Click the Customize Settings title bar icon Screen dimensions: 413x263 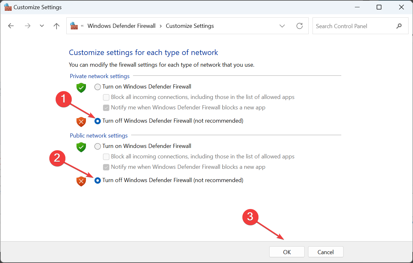tap(8, 7)
